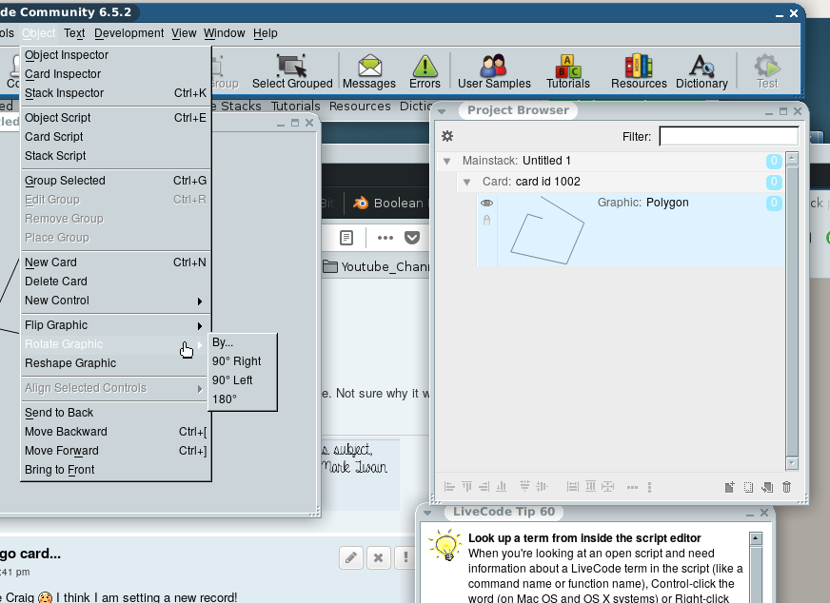Open the Errors warning icon
830x603 pixels.
[425, 71]
